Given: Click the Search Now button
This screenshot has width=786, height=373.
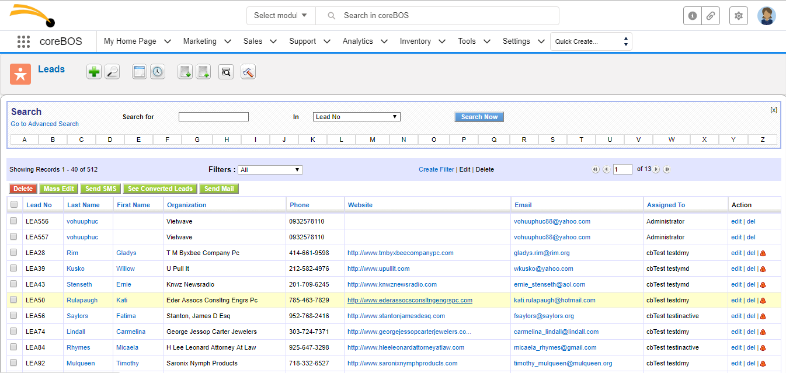Looking at the screenshot, I should click(479, 117).
